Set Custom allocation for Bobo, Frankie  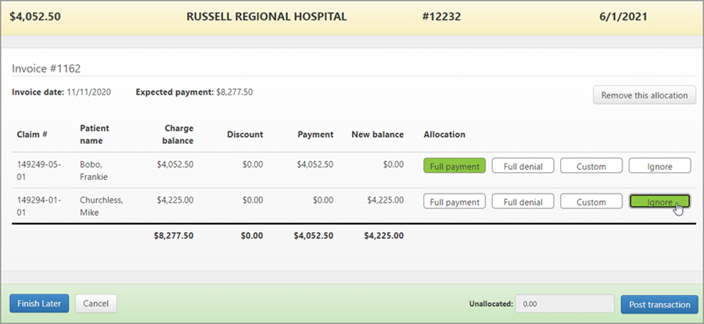591,166
